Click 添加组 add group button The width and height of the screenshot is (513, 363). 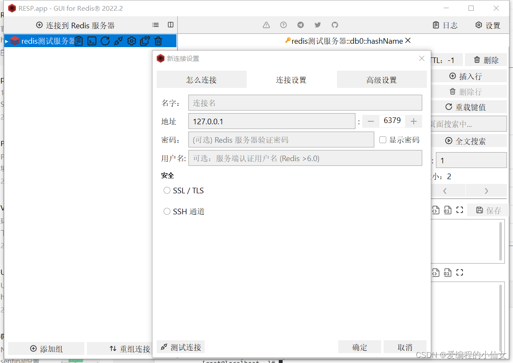tap(46, 348)
